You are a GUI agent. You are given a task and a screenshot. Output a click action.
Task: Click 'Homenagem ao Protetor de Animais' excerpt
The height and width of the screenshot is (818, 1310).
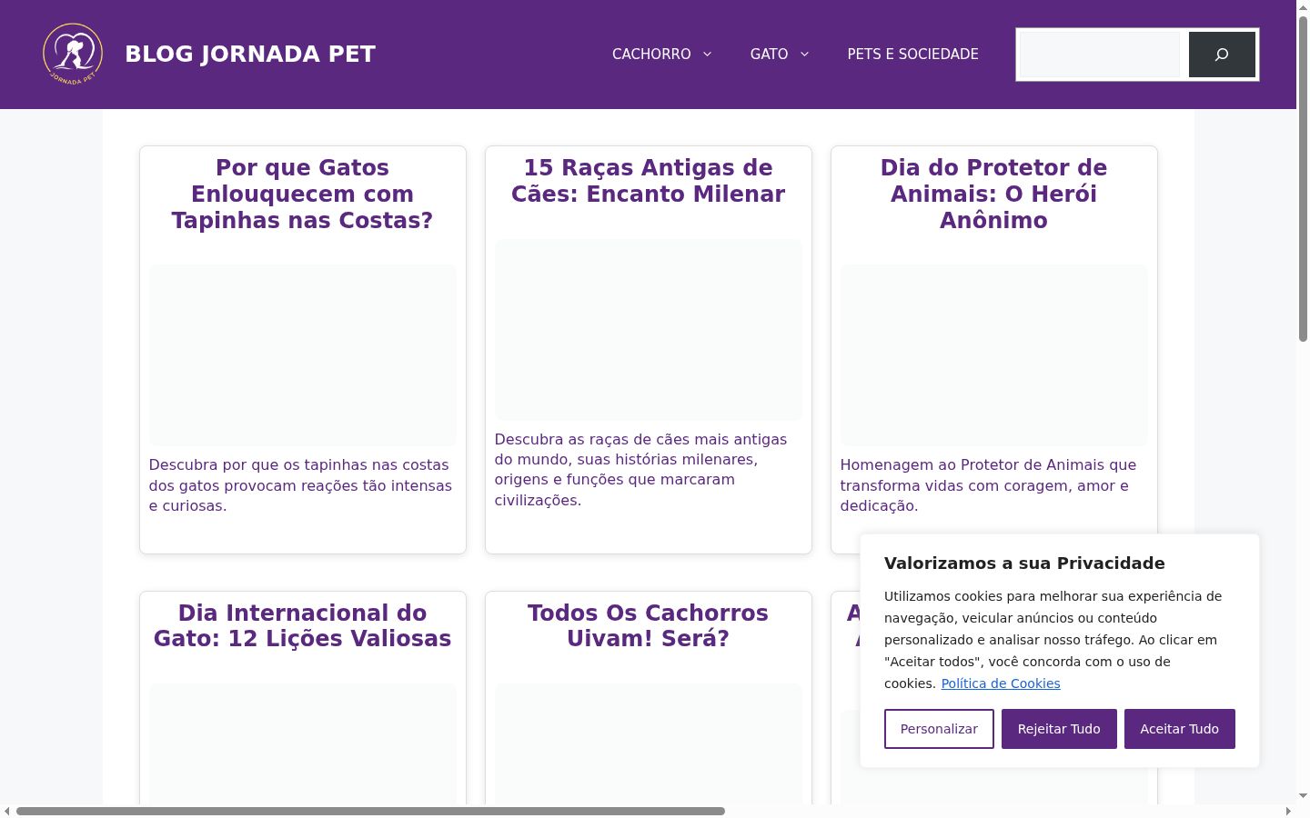pyautogui.click(x=988, y=485)
